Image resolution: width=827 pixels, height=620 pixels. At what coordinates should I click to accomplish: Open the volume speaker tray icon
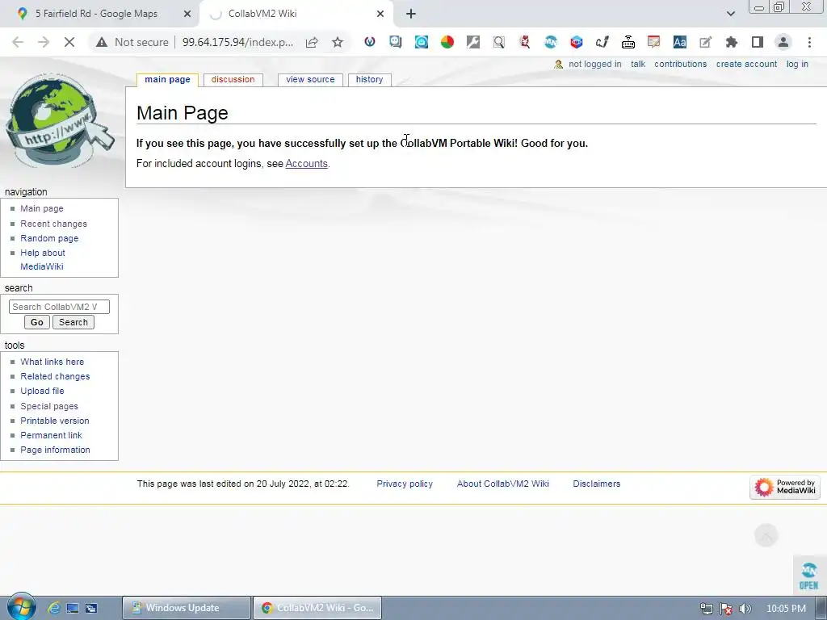745,609
